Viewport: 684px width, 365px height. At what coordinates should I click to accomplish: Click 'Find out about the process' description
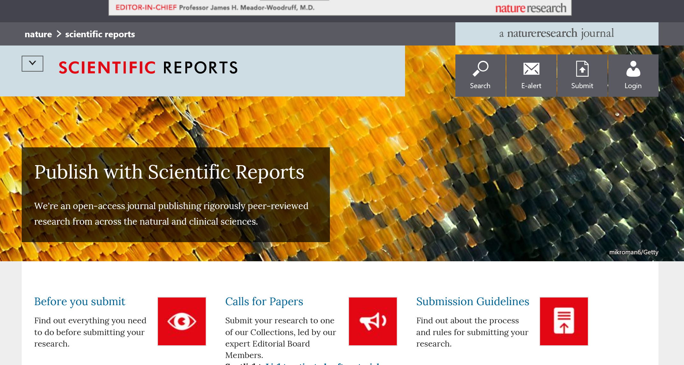pyautogui.click(x=472, y=332)
